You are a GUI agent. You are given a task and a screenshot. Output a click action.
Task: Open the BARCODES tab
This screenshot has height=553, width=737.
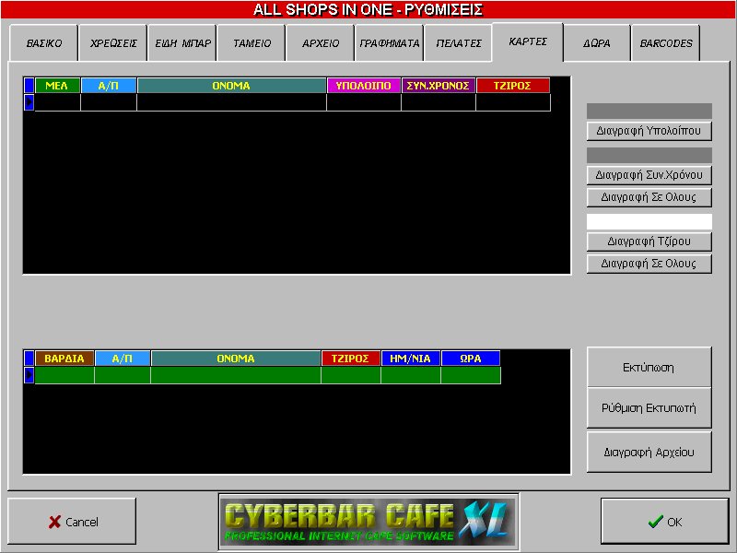666,43
